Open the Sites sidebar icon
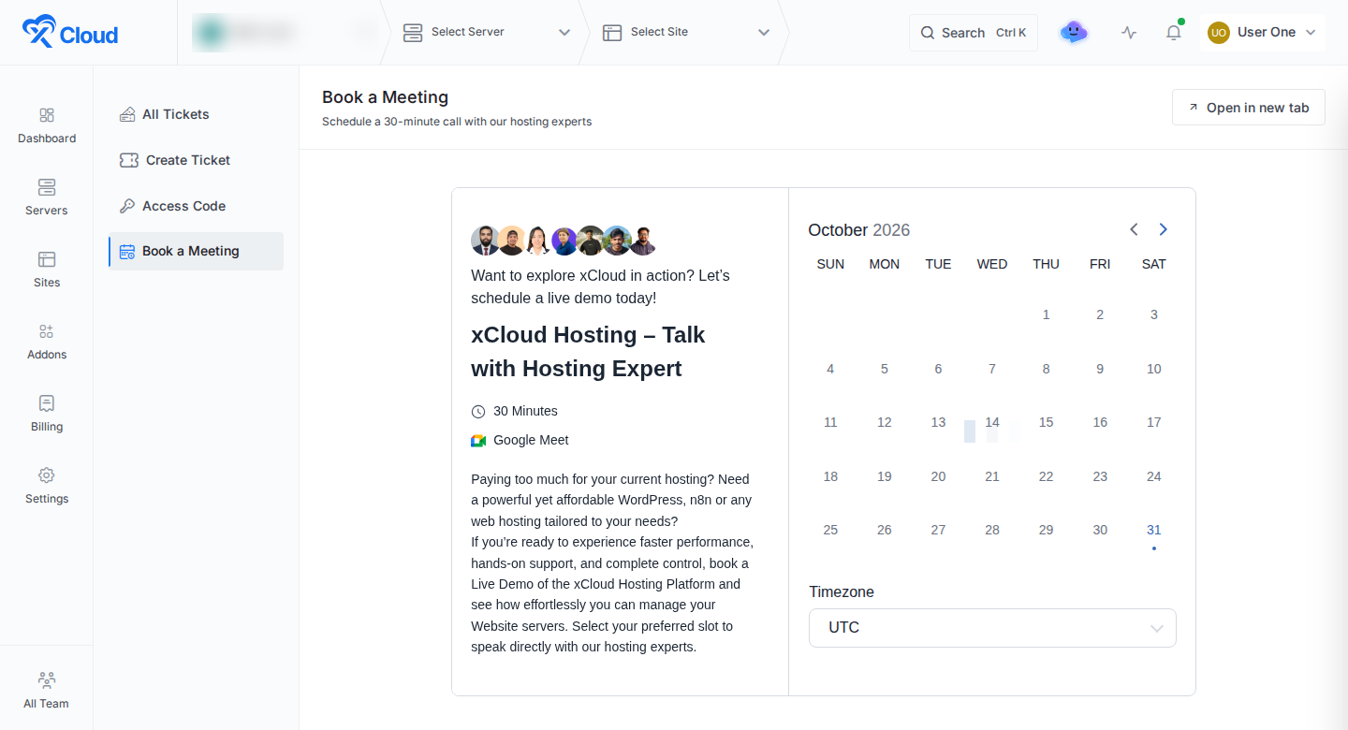Screen dimensions: 1348x730 47,259
